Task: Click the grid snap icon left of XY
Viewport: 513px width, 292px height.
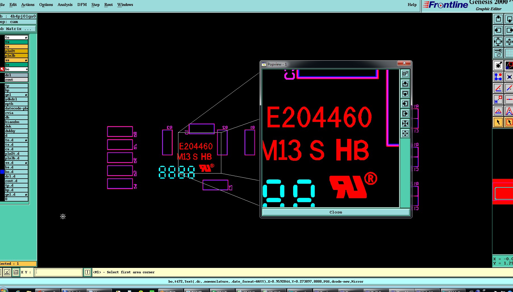Action: click(x=16, y=272)
